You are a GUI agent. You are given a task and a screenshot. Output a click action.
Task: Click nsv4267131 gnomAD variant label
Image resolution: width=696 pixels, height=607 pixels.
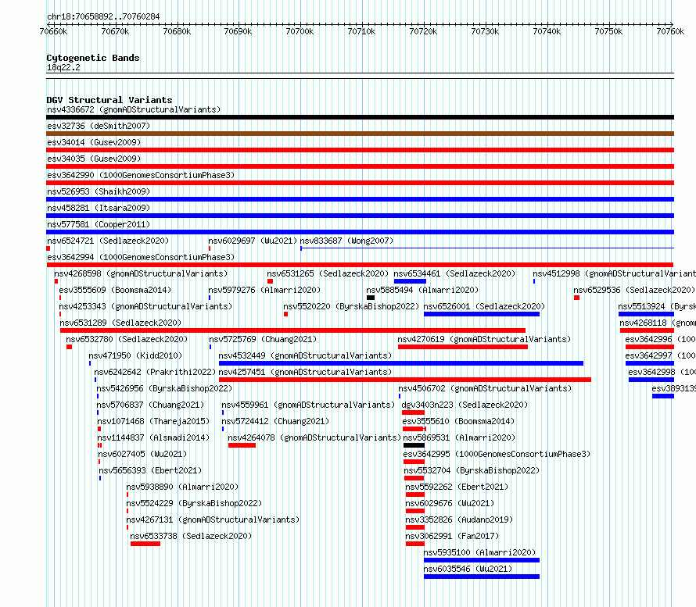(x=213, y=520)
